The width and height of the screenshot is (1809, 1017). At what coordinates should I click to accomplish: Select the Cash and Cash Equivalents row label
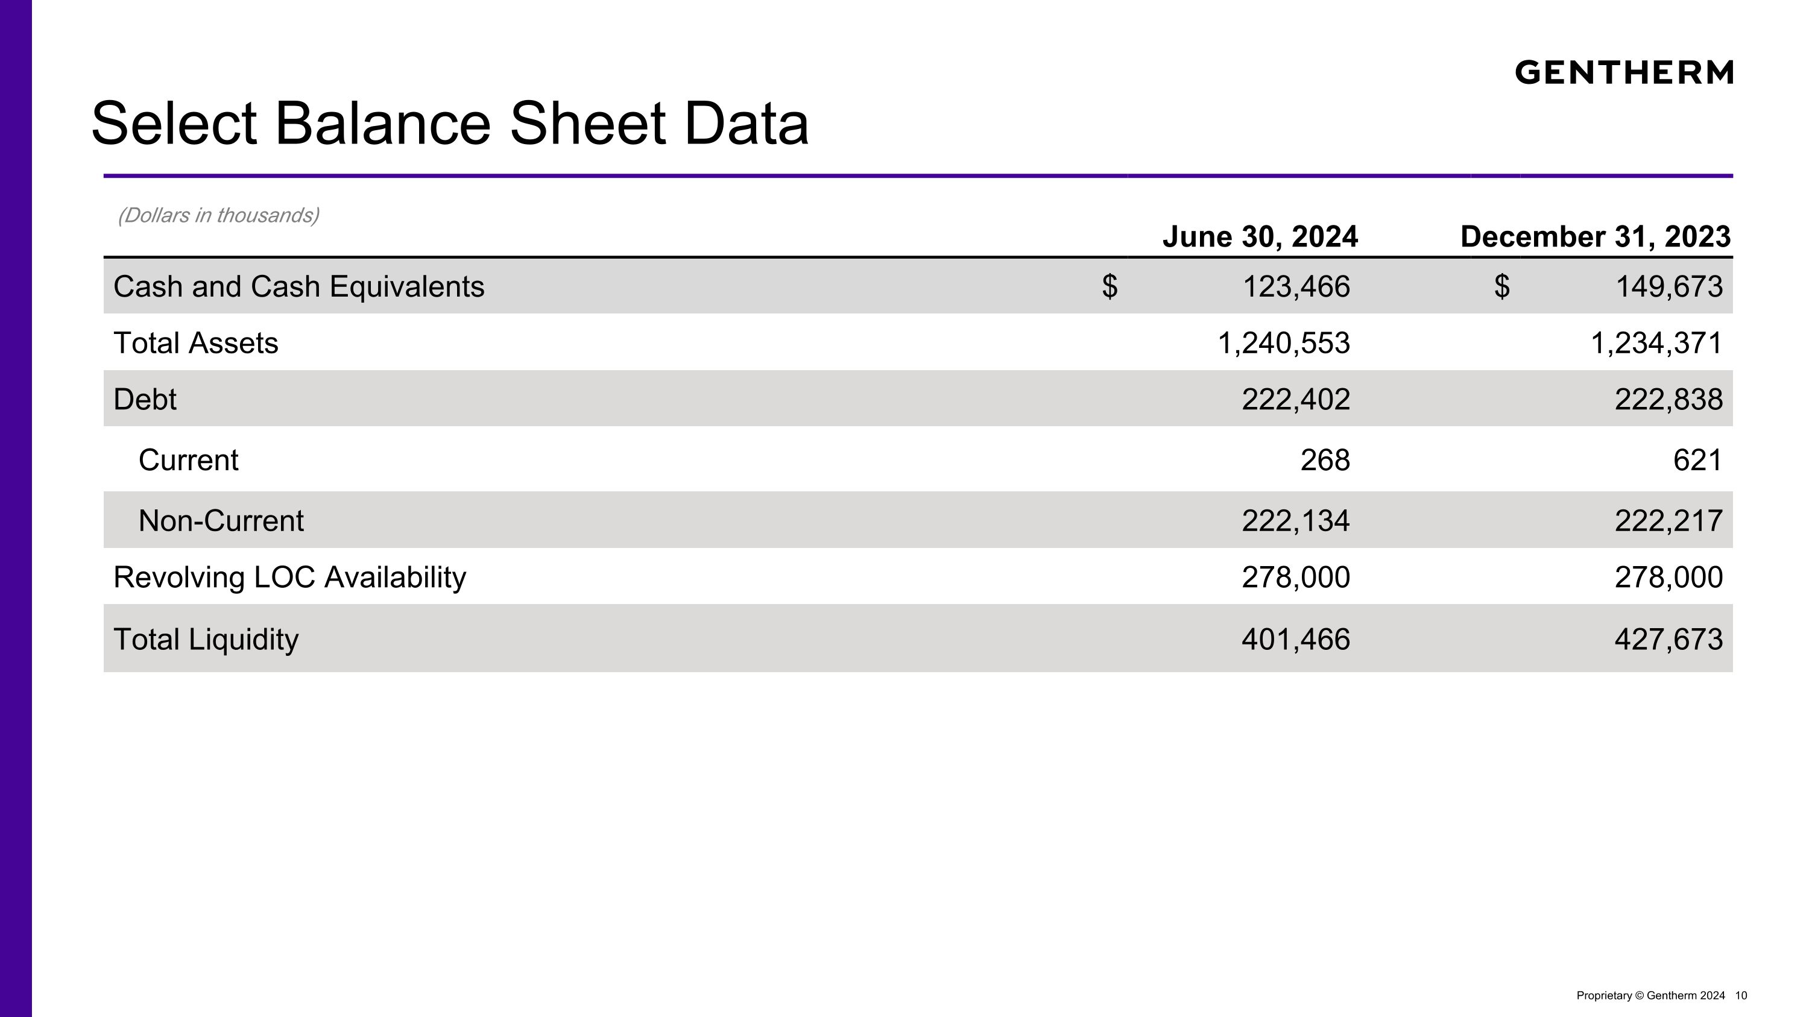298,286
